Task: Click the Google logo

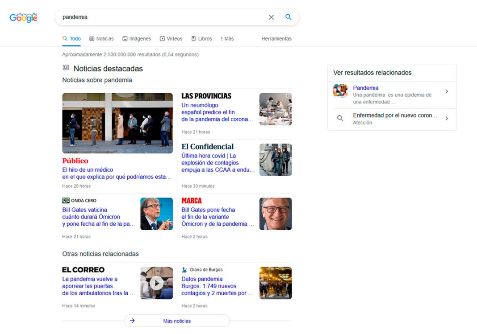Action: point(23,17)
